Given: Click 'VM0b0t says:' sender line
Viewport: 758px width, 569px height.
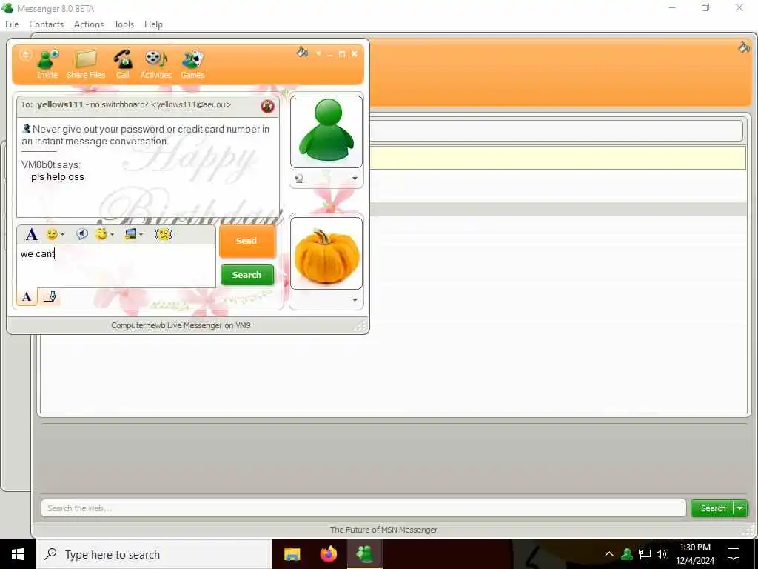Looking at the screenshot, I should 51,164.
